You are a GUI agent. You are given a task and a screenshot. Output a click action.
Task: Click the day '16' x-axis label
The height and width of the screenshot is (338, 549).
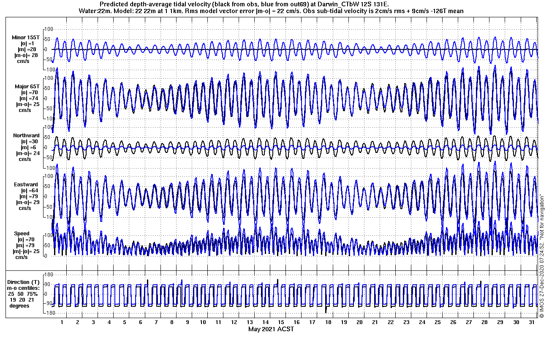pyautogui.click(x=297, y=322)
